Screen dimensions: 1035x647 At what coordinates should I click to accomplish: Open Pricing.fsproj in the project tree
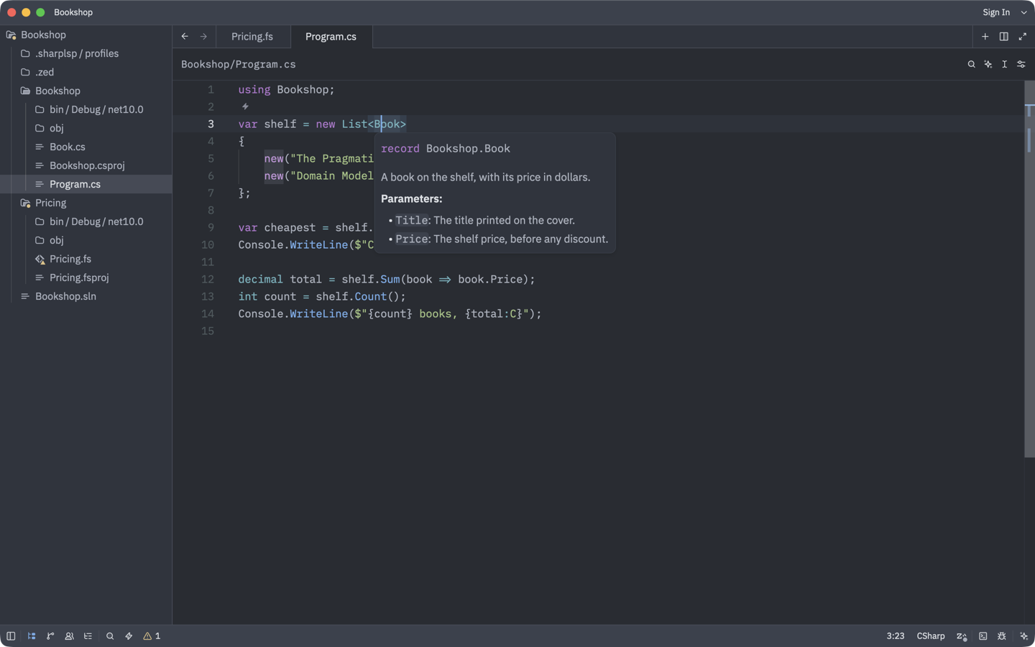(86, 277)
